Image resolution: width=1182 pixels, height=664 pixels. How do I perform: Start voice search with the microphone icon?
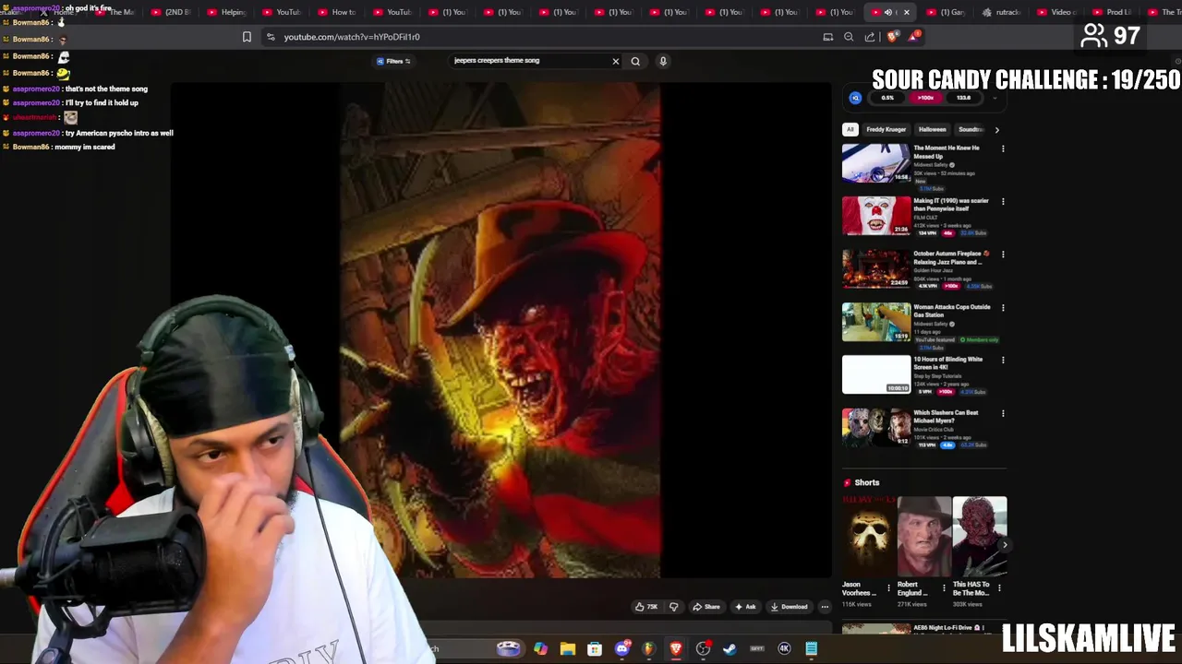pyautogui.click(x=662, y=61)
